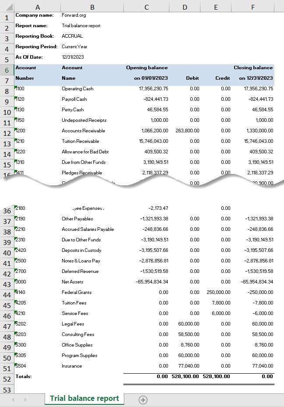Click the Insurance account name cell

point(72,366)
